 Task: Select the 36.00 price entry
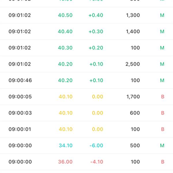pyautogui.click(x=65, y=162)
